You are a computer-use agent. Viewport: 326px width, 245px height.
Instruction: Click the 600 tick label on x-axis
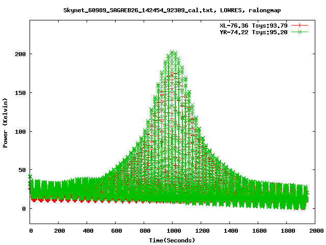tap(116, 231)
